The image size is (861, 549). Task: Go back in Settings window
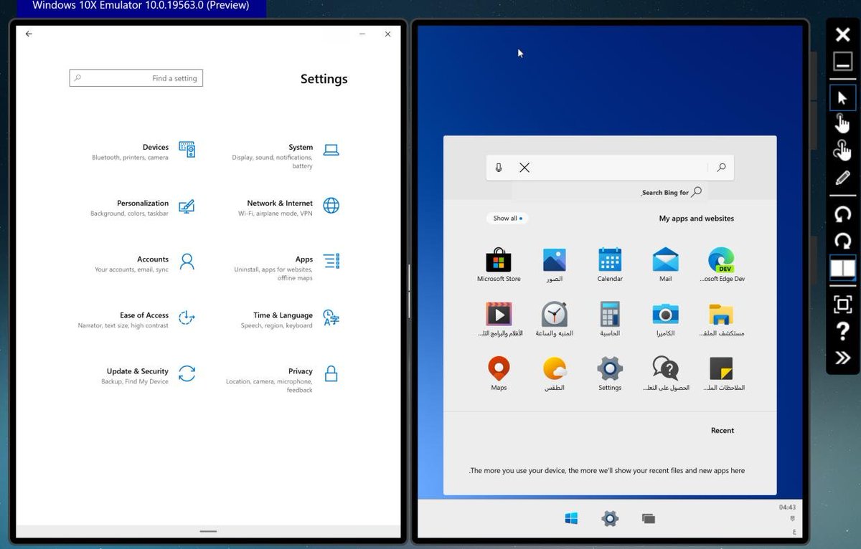click(x=29, y=34)
